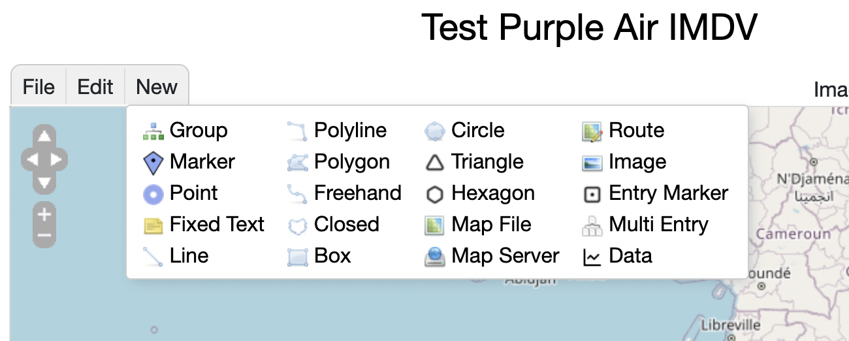Viewport: 849px width, 341px height.
Task: Click the Hexagon icon
Action: [x=434, y=194]
